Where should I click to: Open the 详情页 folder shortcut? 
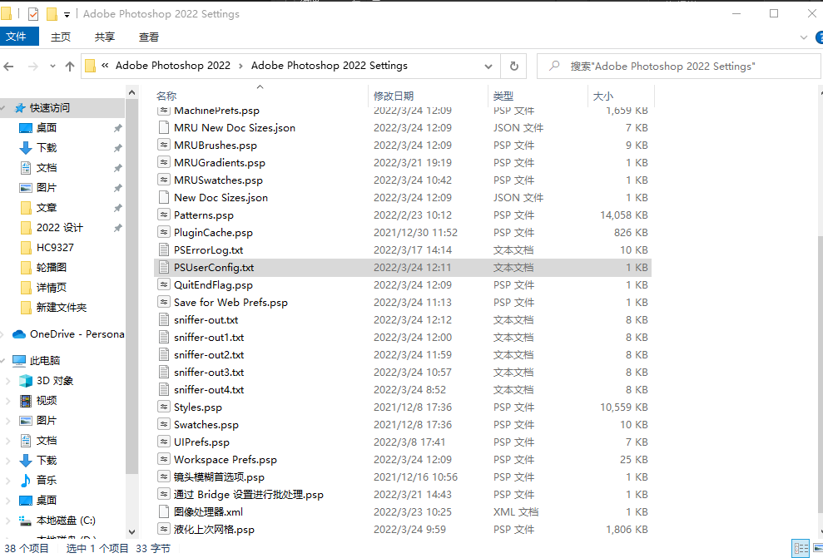click(52, 287)
